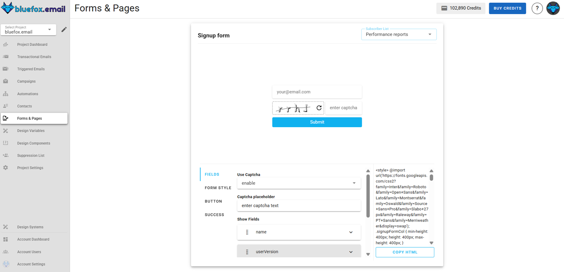Select the Transactional Emails sidebar icon

[6, 56]
